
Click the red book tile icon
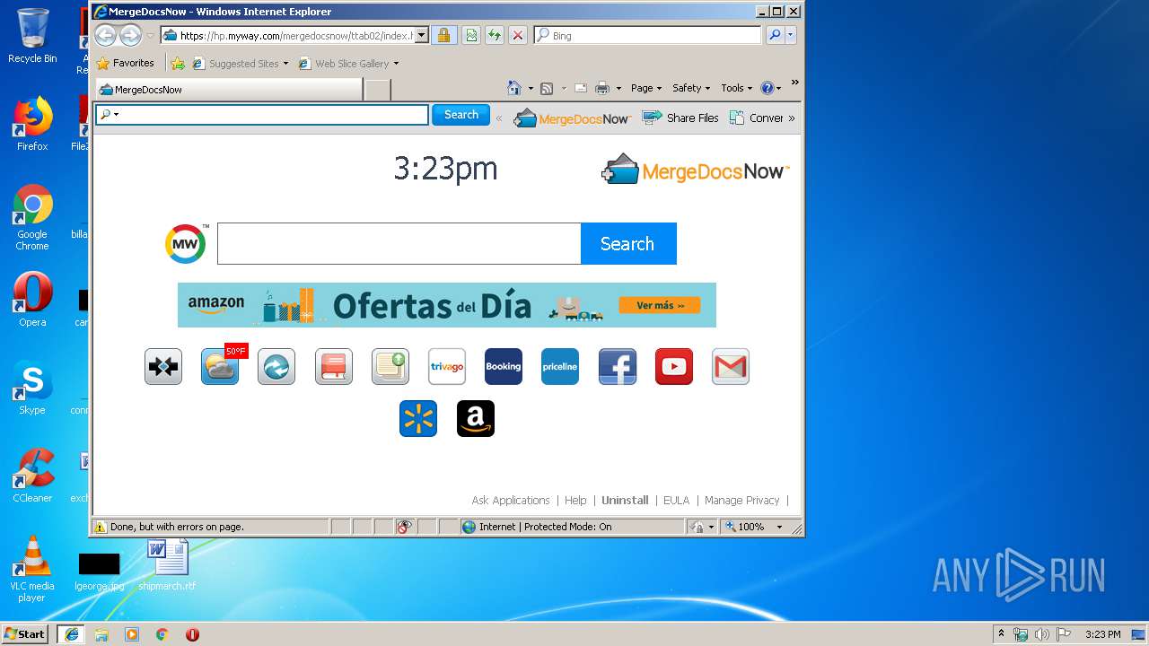[334, 366]
